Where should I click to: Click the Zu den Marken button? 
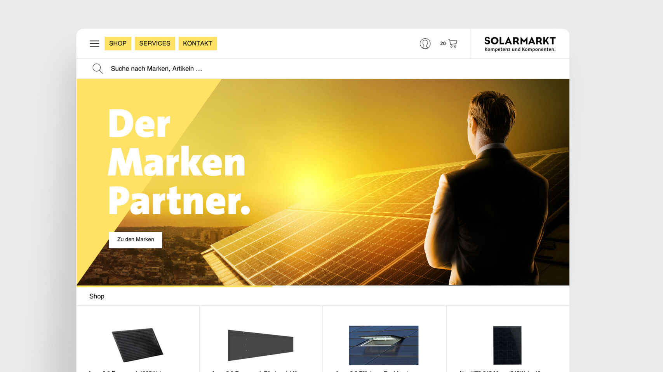(x=135, y=239)
